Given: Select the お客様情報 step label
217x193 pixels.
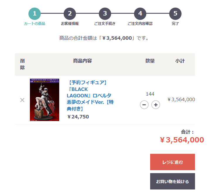Looking at the screenshot, I should (70, 24).
